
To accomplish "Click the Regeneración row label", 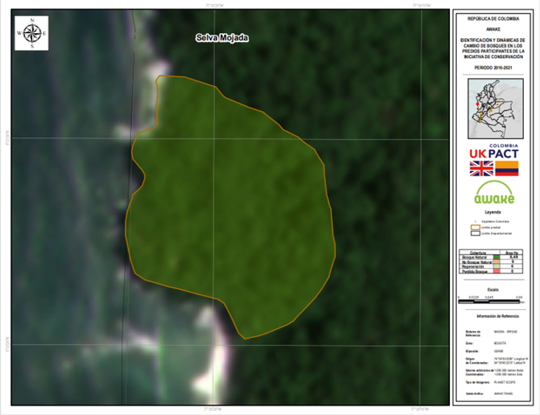I will click(473, 266).
